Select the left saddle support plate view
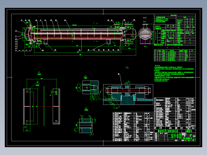This screenshot has width=207, height=155. 27,107
